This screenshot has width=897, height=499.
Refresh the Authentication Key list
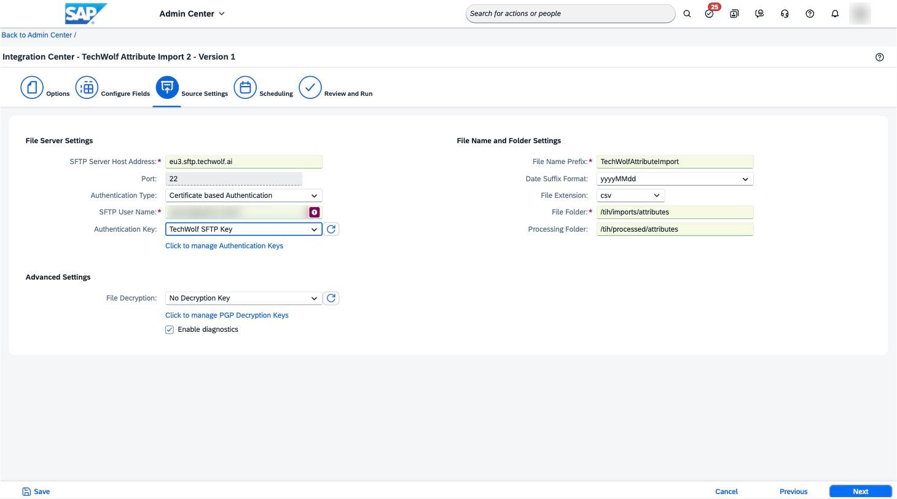331,229
